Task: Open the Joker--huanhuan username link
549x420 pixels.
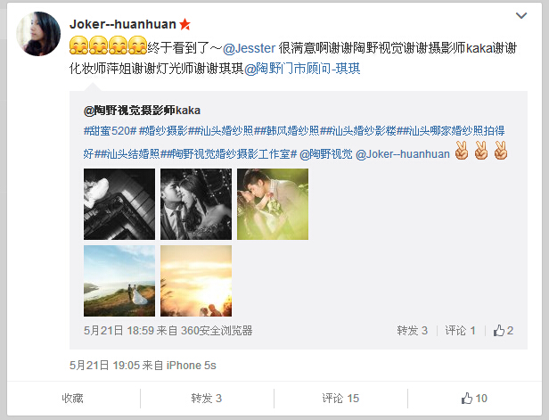Action: pyautogui.click(x=123, y=24)
